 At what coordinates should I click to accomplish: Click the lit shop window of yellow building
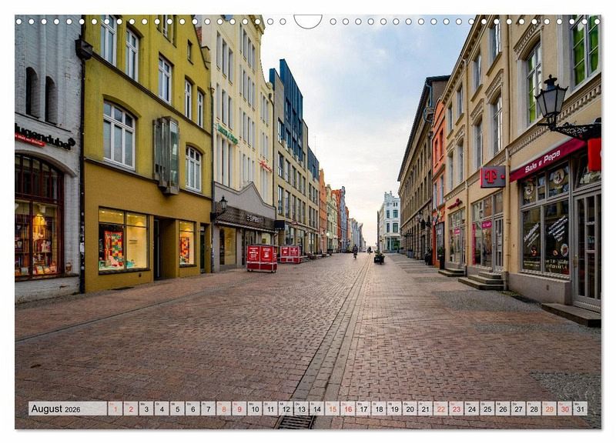coord(123,240)
